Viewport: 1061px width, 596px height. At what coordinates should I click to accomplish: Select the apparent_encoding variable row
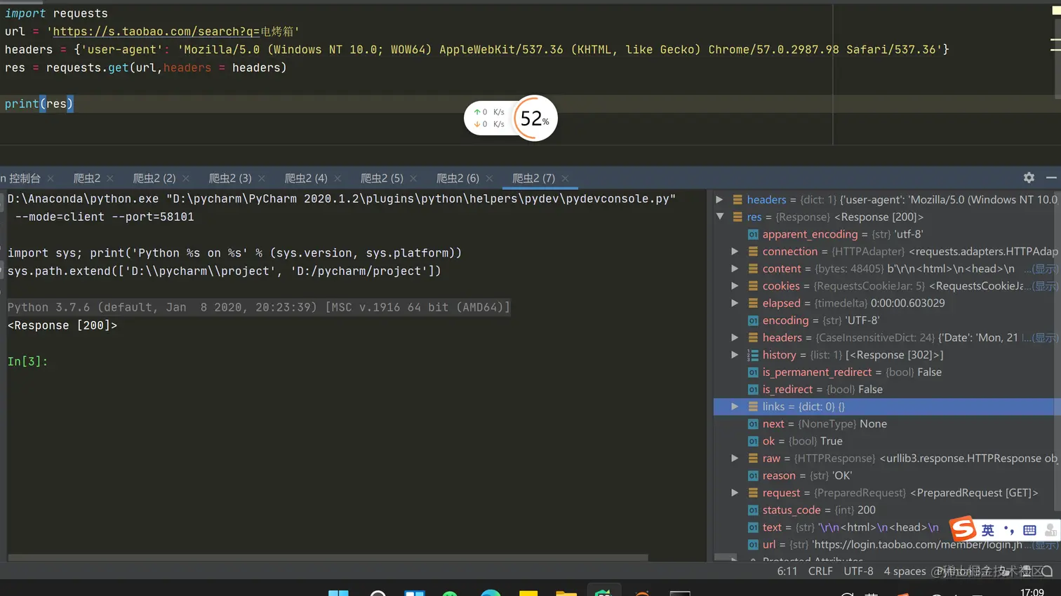click(886, 234)
